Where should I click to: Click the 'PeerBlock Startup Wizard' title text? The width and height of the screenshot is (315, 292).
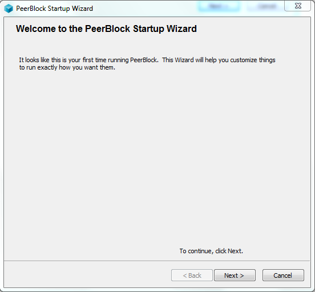point(54,9)
